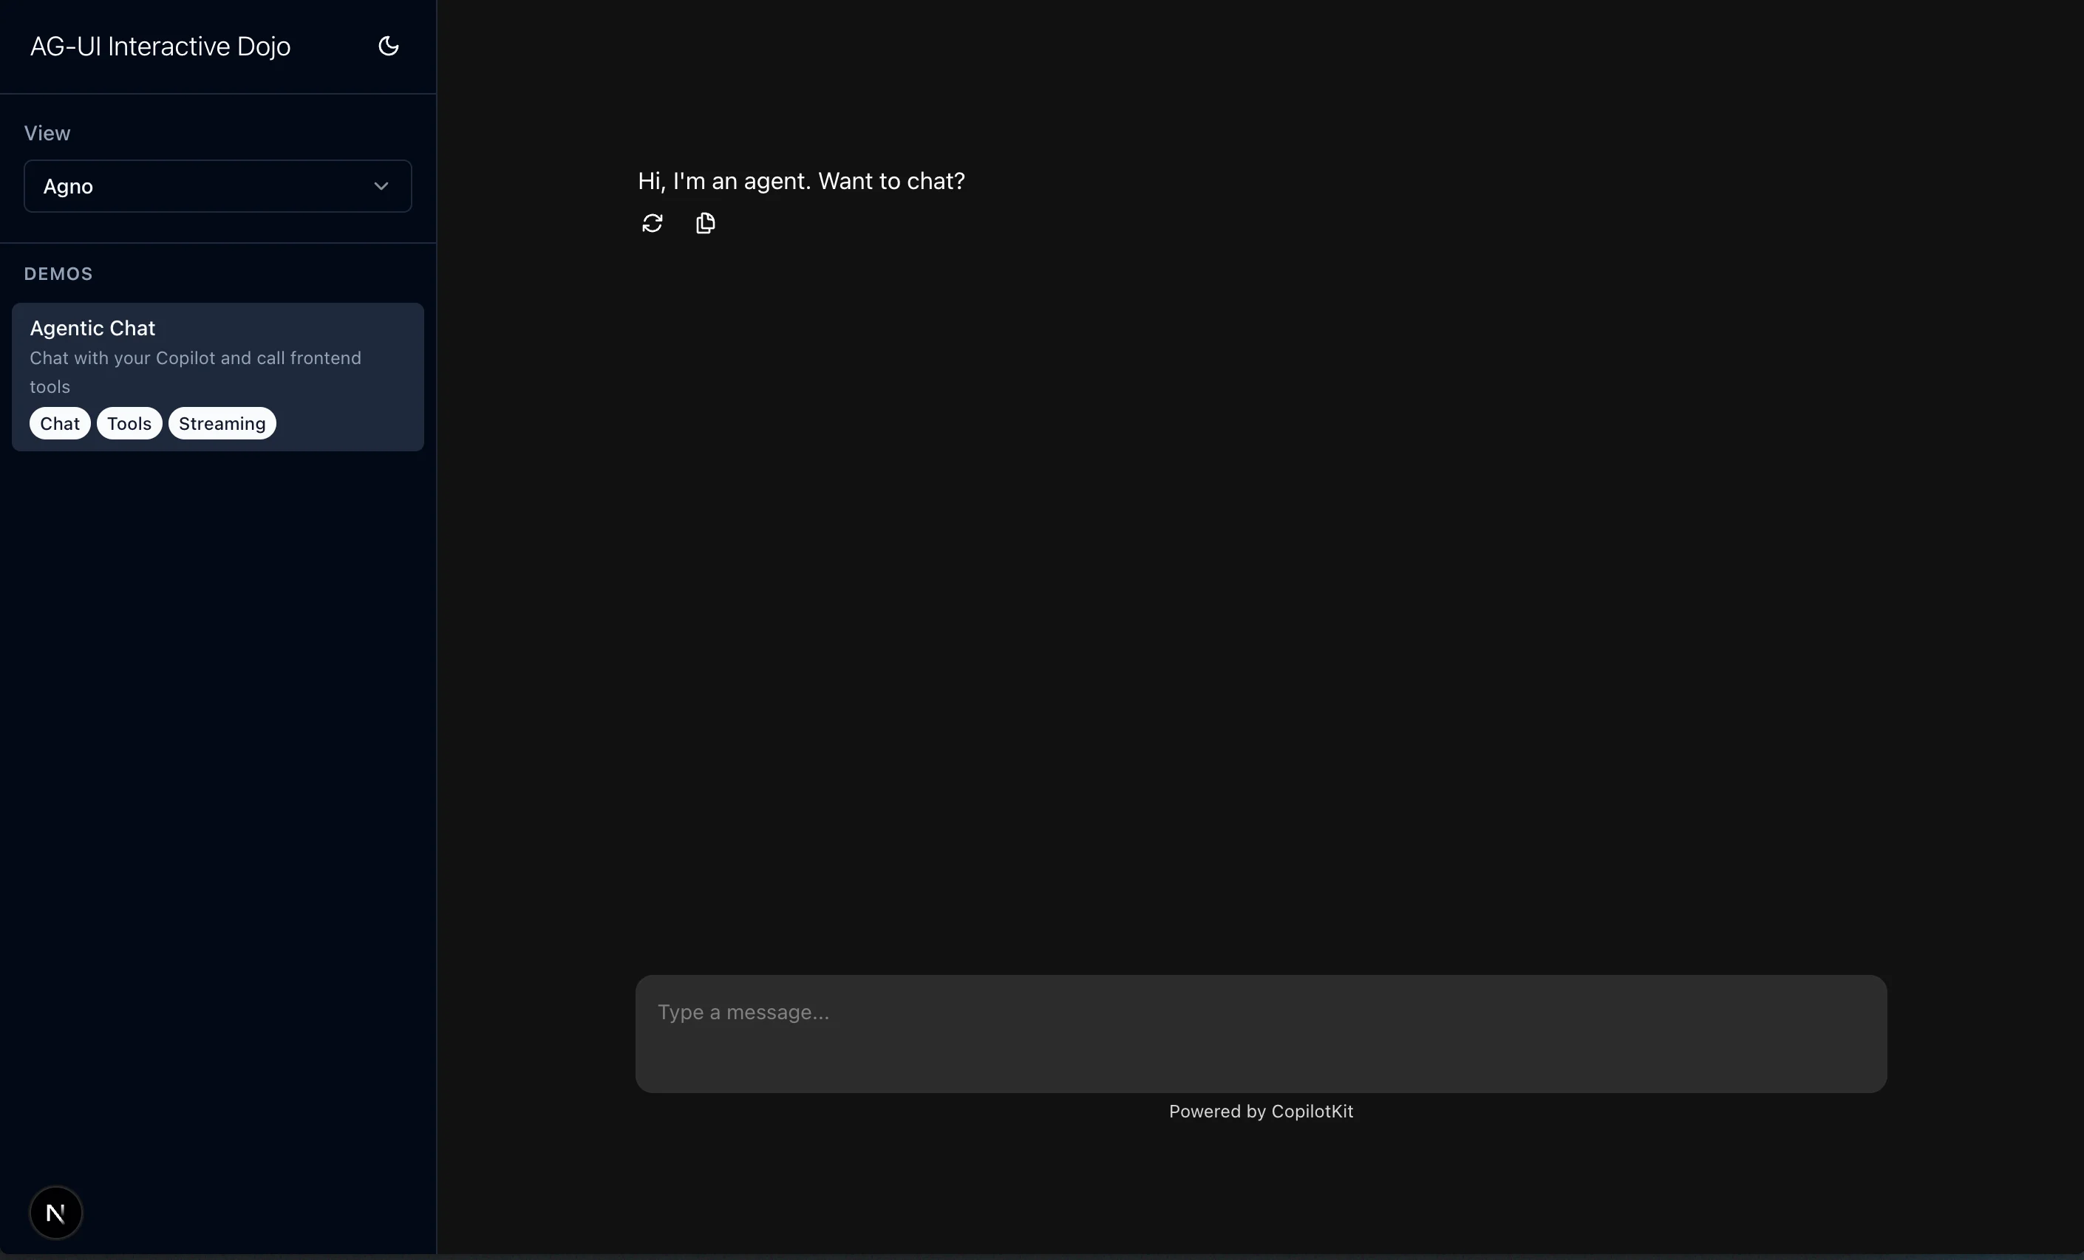This screenshot has height=1260, width=2084.
Task: Open the Agno view dropdown
Action: tap(217, 186)
